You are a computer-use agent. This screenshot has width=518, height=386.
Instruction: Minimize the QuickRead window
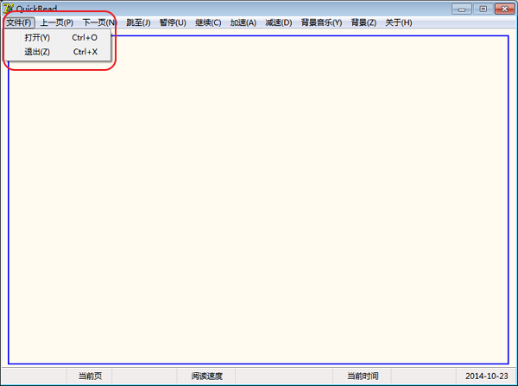pyautogui.click(x=462, y=9)
